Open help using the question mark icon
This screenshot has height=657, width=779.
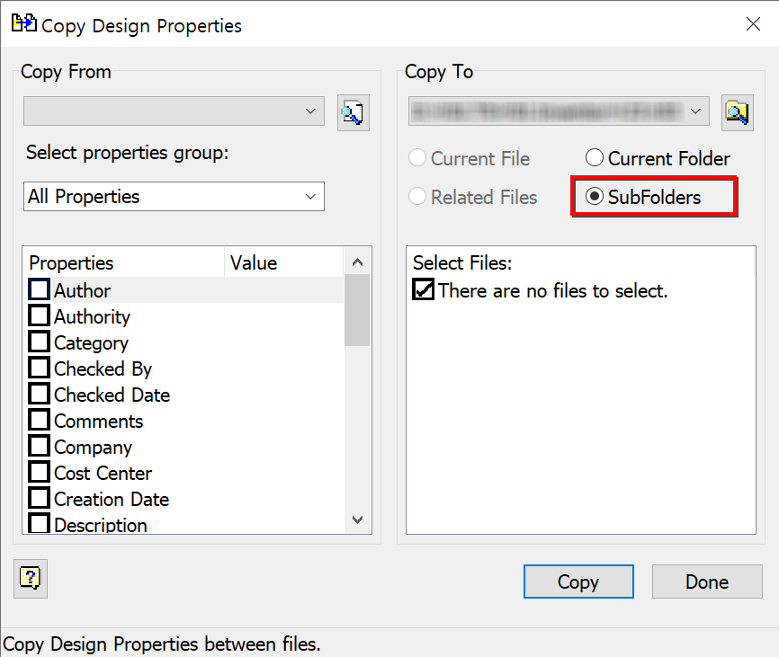tap(30, 579)
